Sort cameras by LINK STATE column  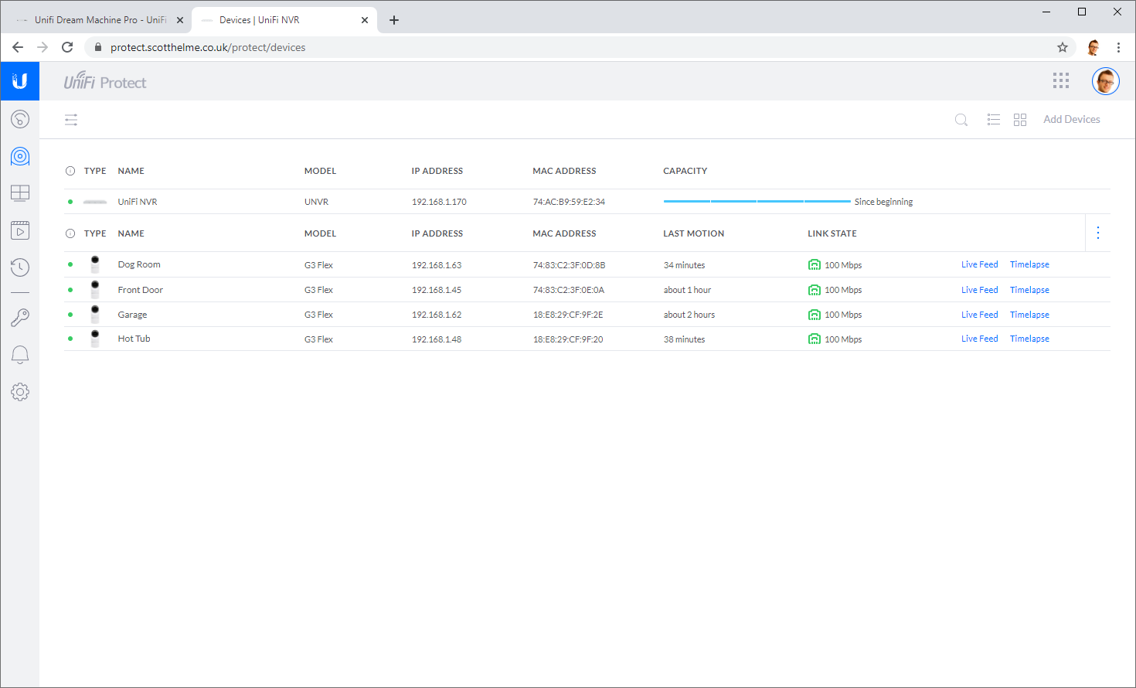[832, 233]
